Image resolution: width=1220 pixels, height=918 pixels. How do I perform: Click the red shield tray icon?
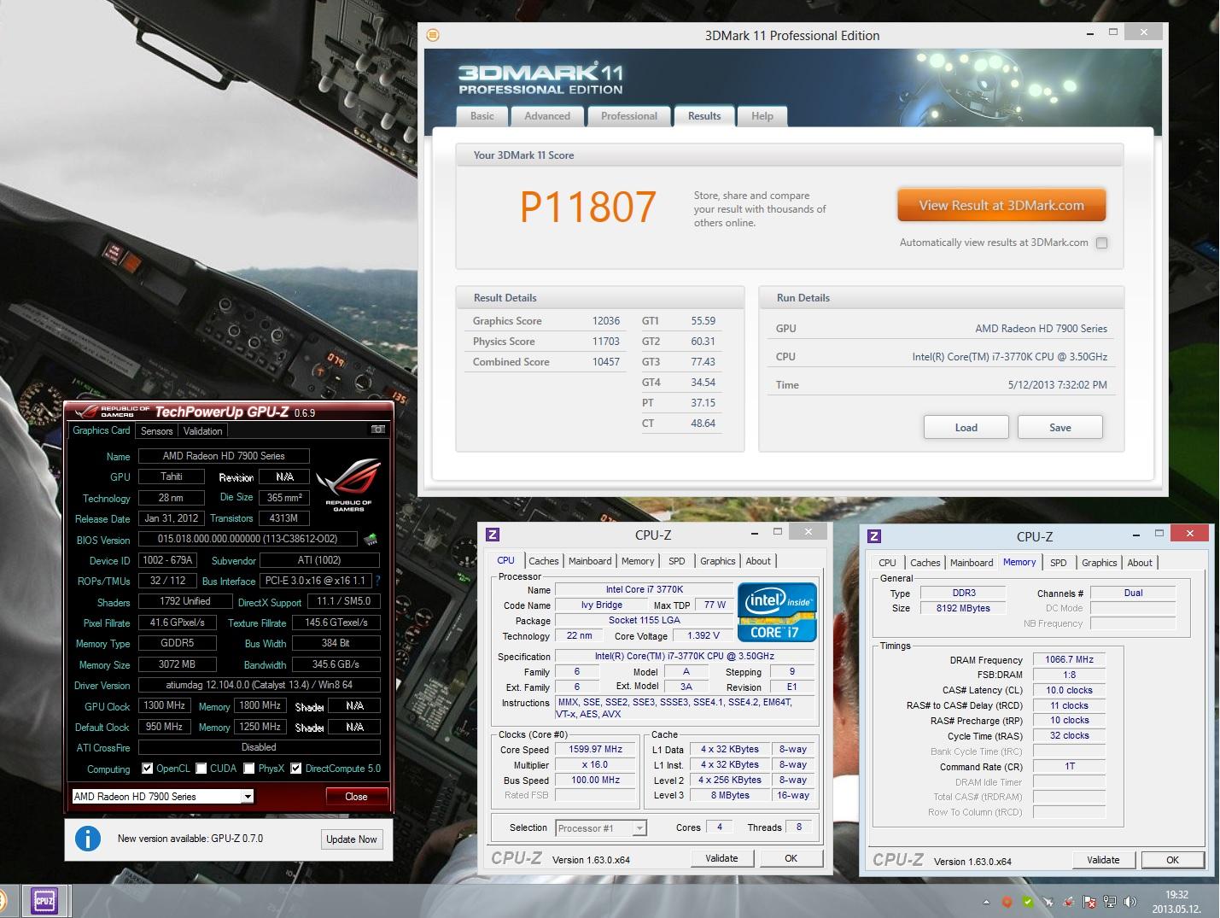1007,902
